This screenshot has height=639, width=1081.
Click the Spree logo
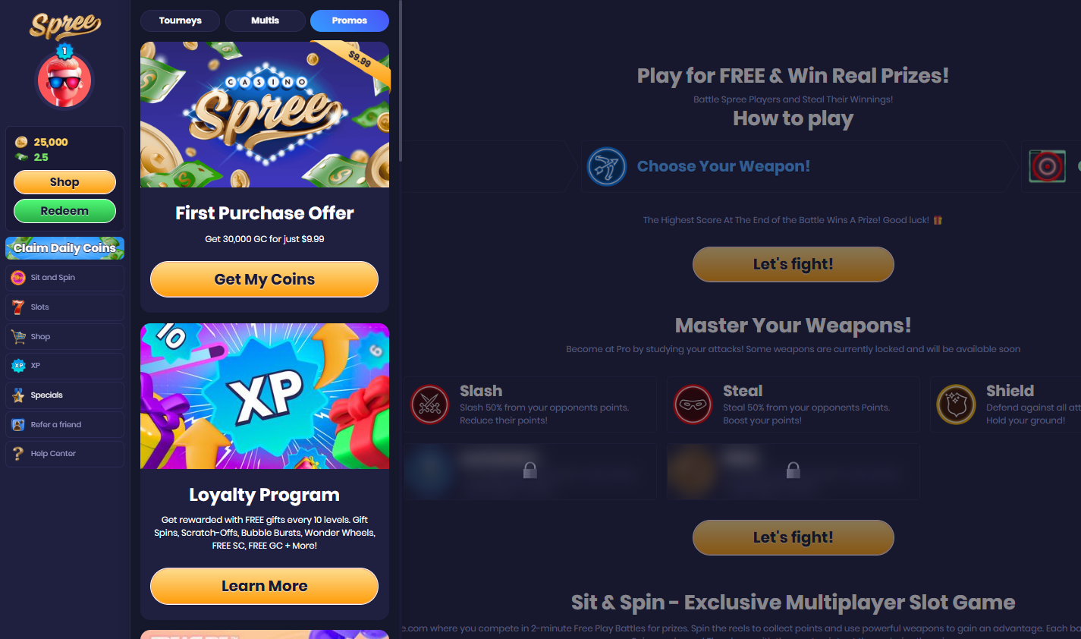click(x=65, y=25)
